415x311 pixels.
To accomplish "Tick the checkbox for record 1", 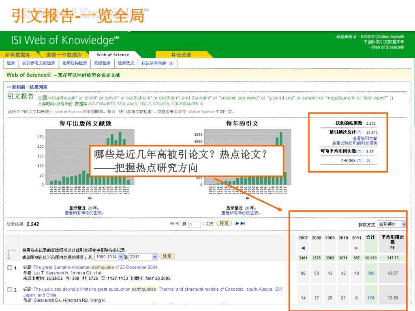I will [10, 268].
